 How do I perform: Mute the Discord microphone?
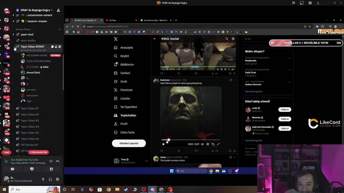[43, 179]
